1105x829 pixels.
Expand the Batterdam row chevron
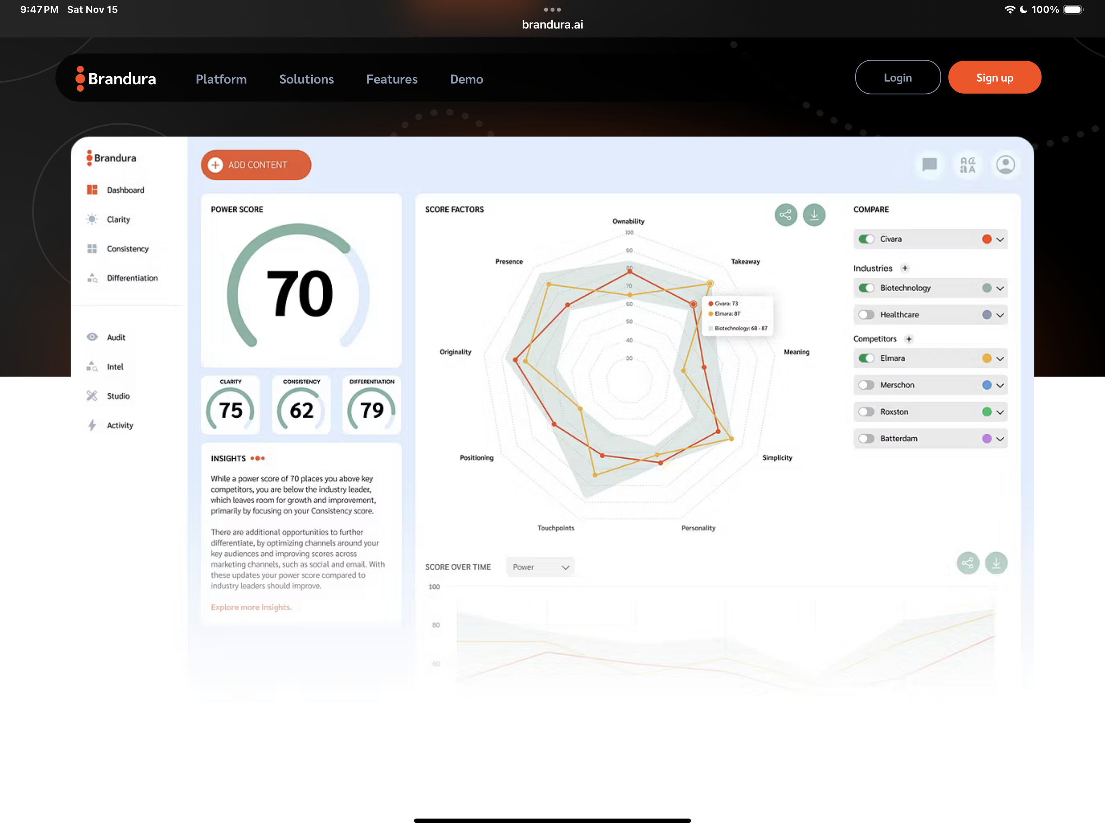[1000, 439]
